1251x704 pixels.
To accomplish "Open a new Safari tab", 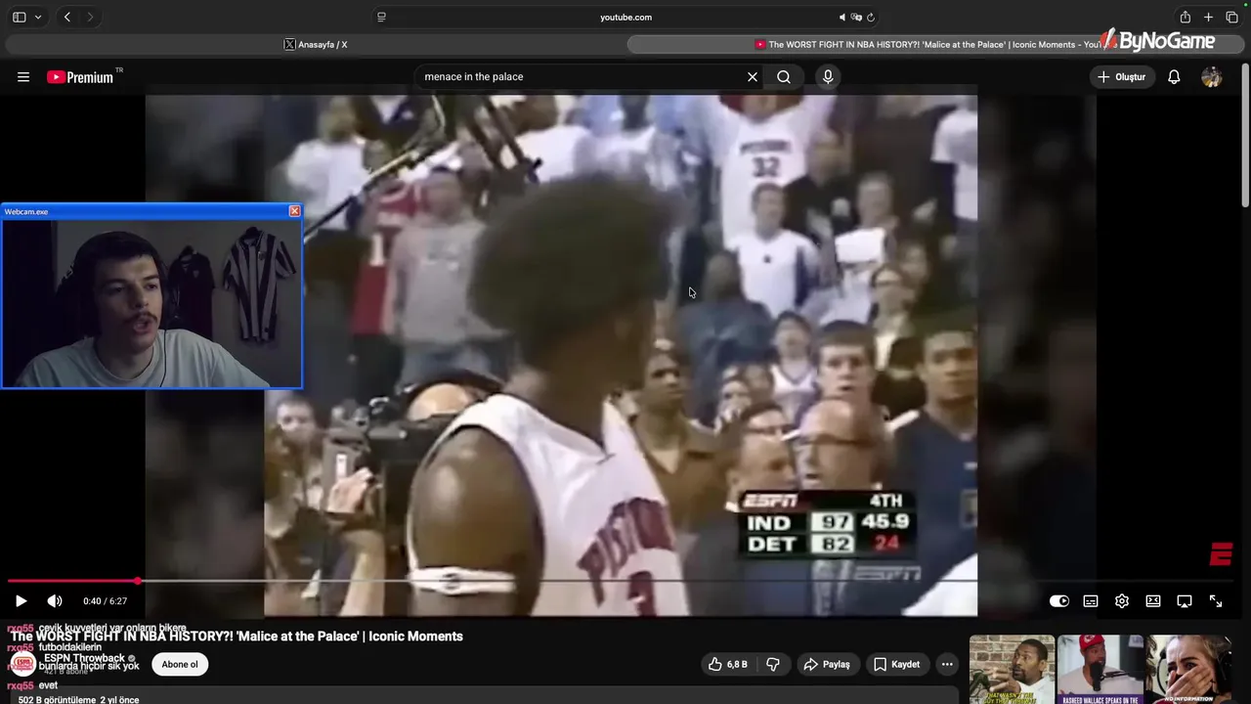I will [x=1208, y=17].
